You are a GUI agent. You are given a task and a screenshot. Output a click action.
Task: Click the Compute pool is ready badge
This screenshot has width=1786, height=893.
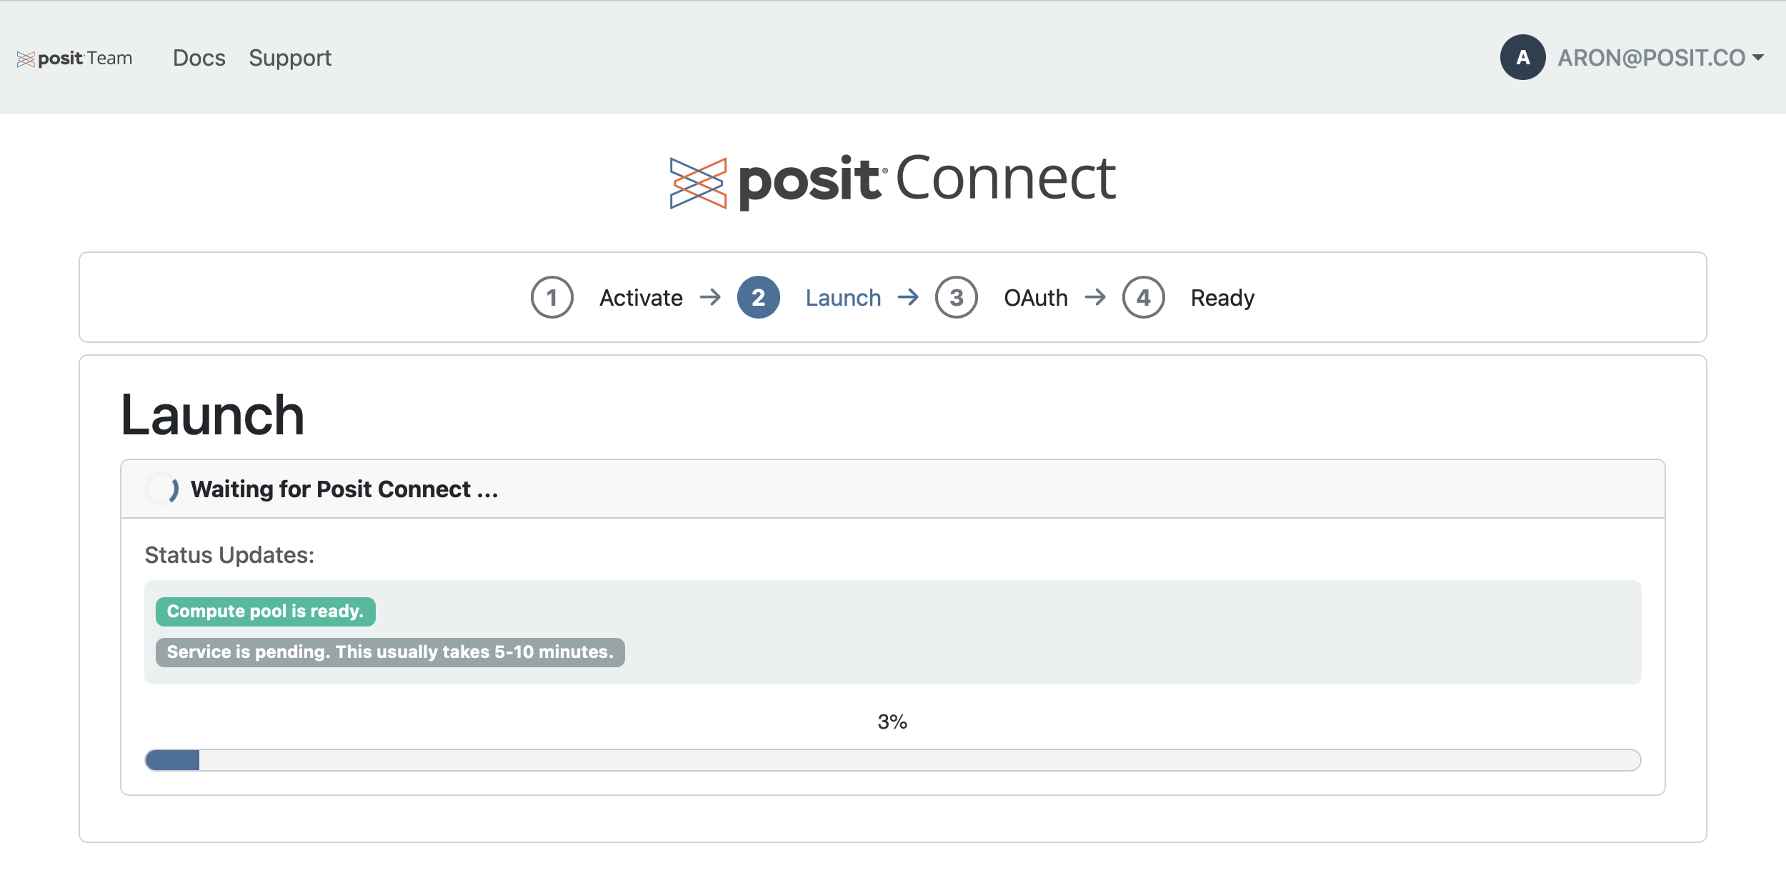point(265,612)
